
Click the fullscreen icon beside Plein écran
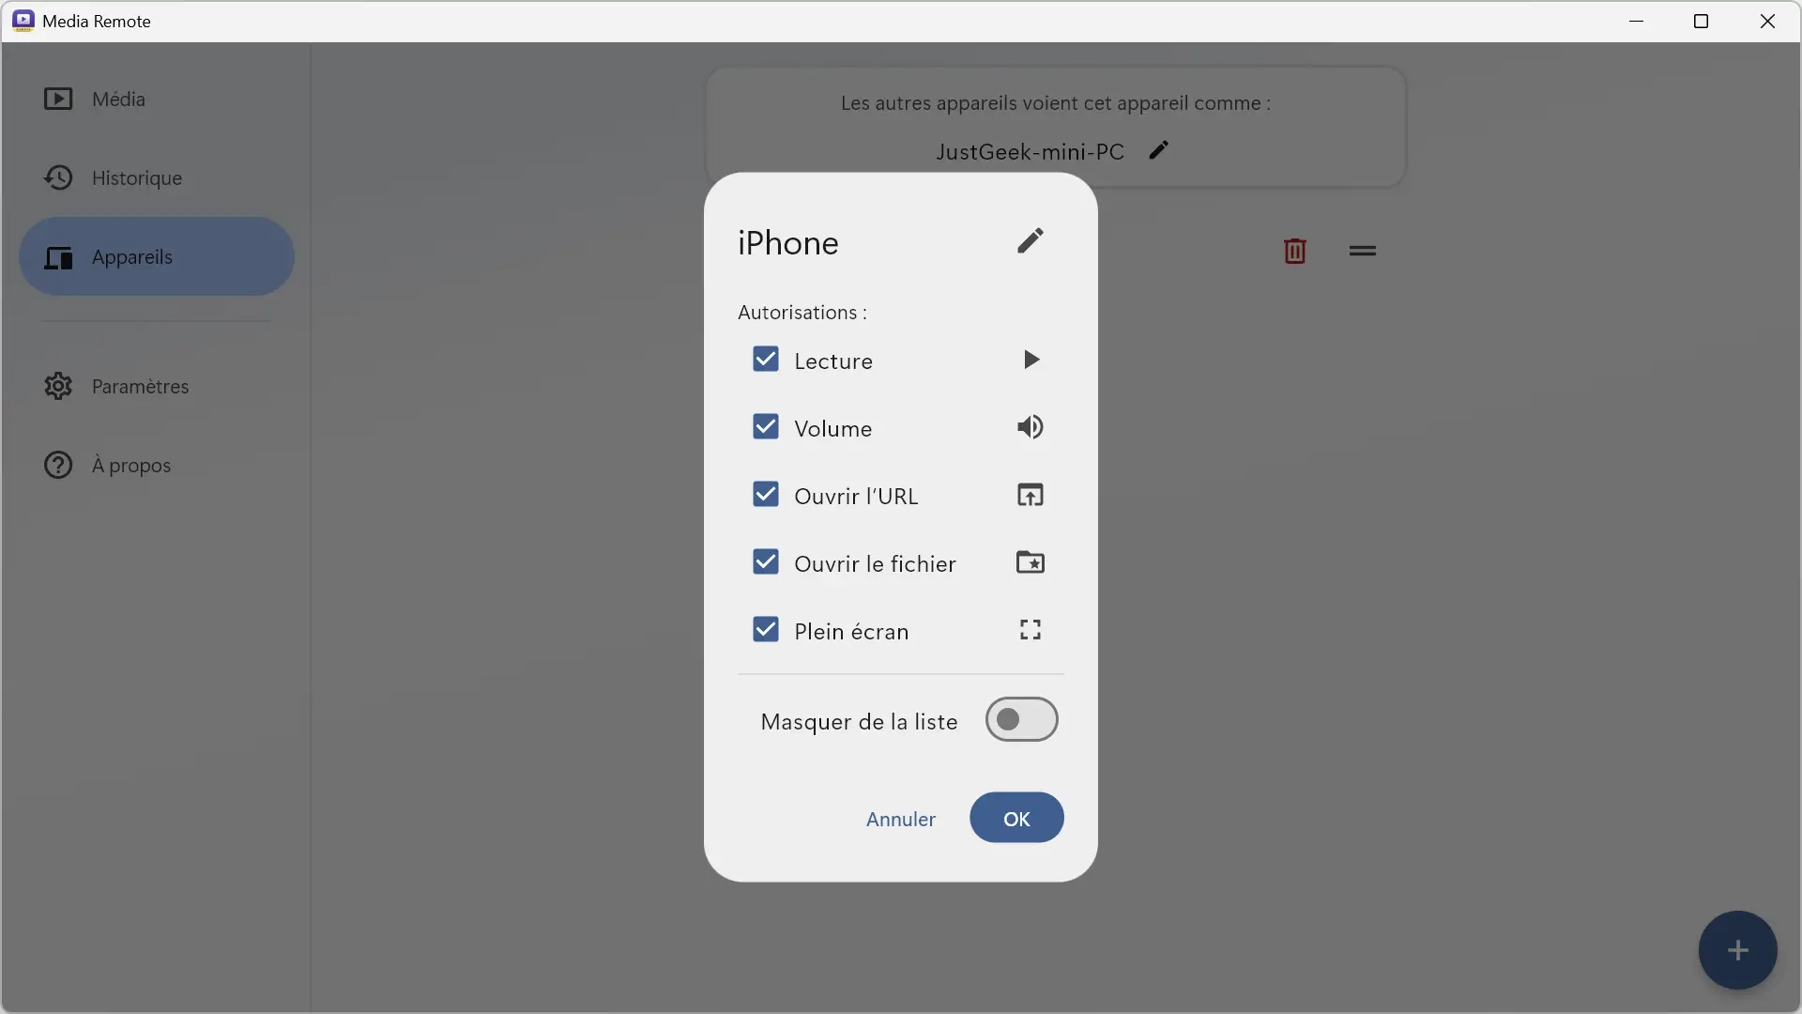(1030, 630)
